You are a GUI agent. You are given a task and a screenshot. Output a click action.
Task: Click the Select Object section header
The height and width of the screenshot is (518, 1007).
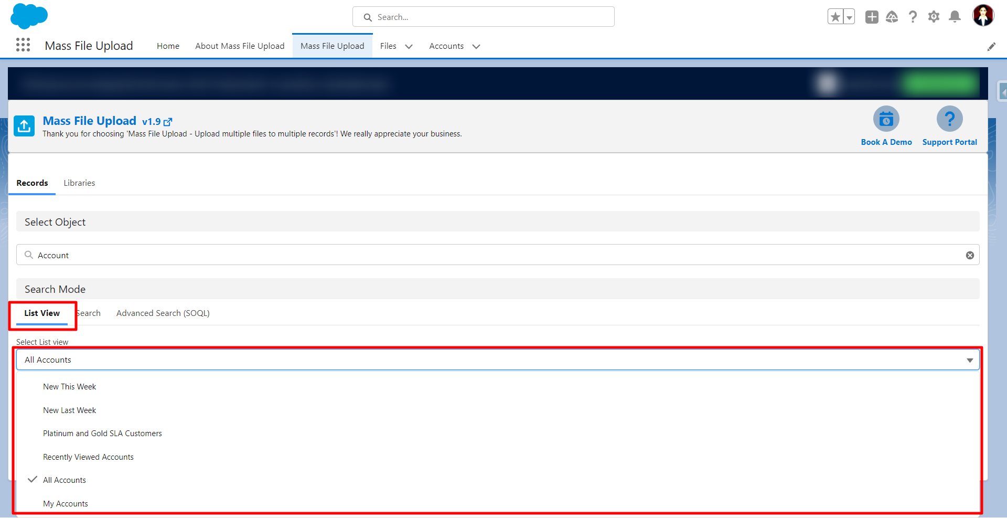[497, 222]
